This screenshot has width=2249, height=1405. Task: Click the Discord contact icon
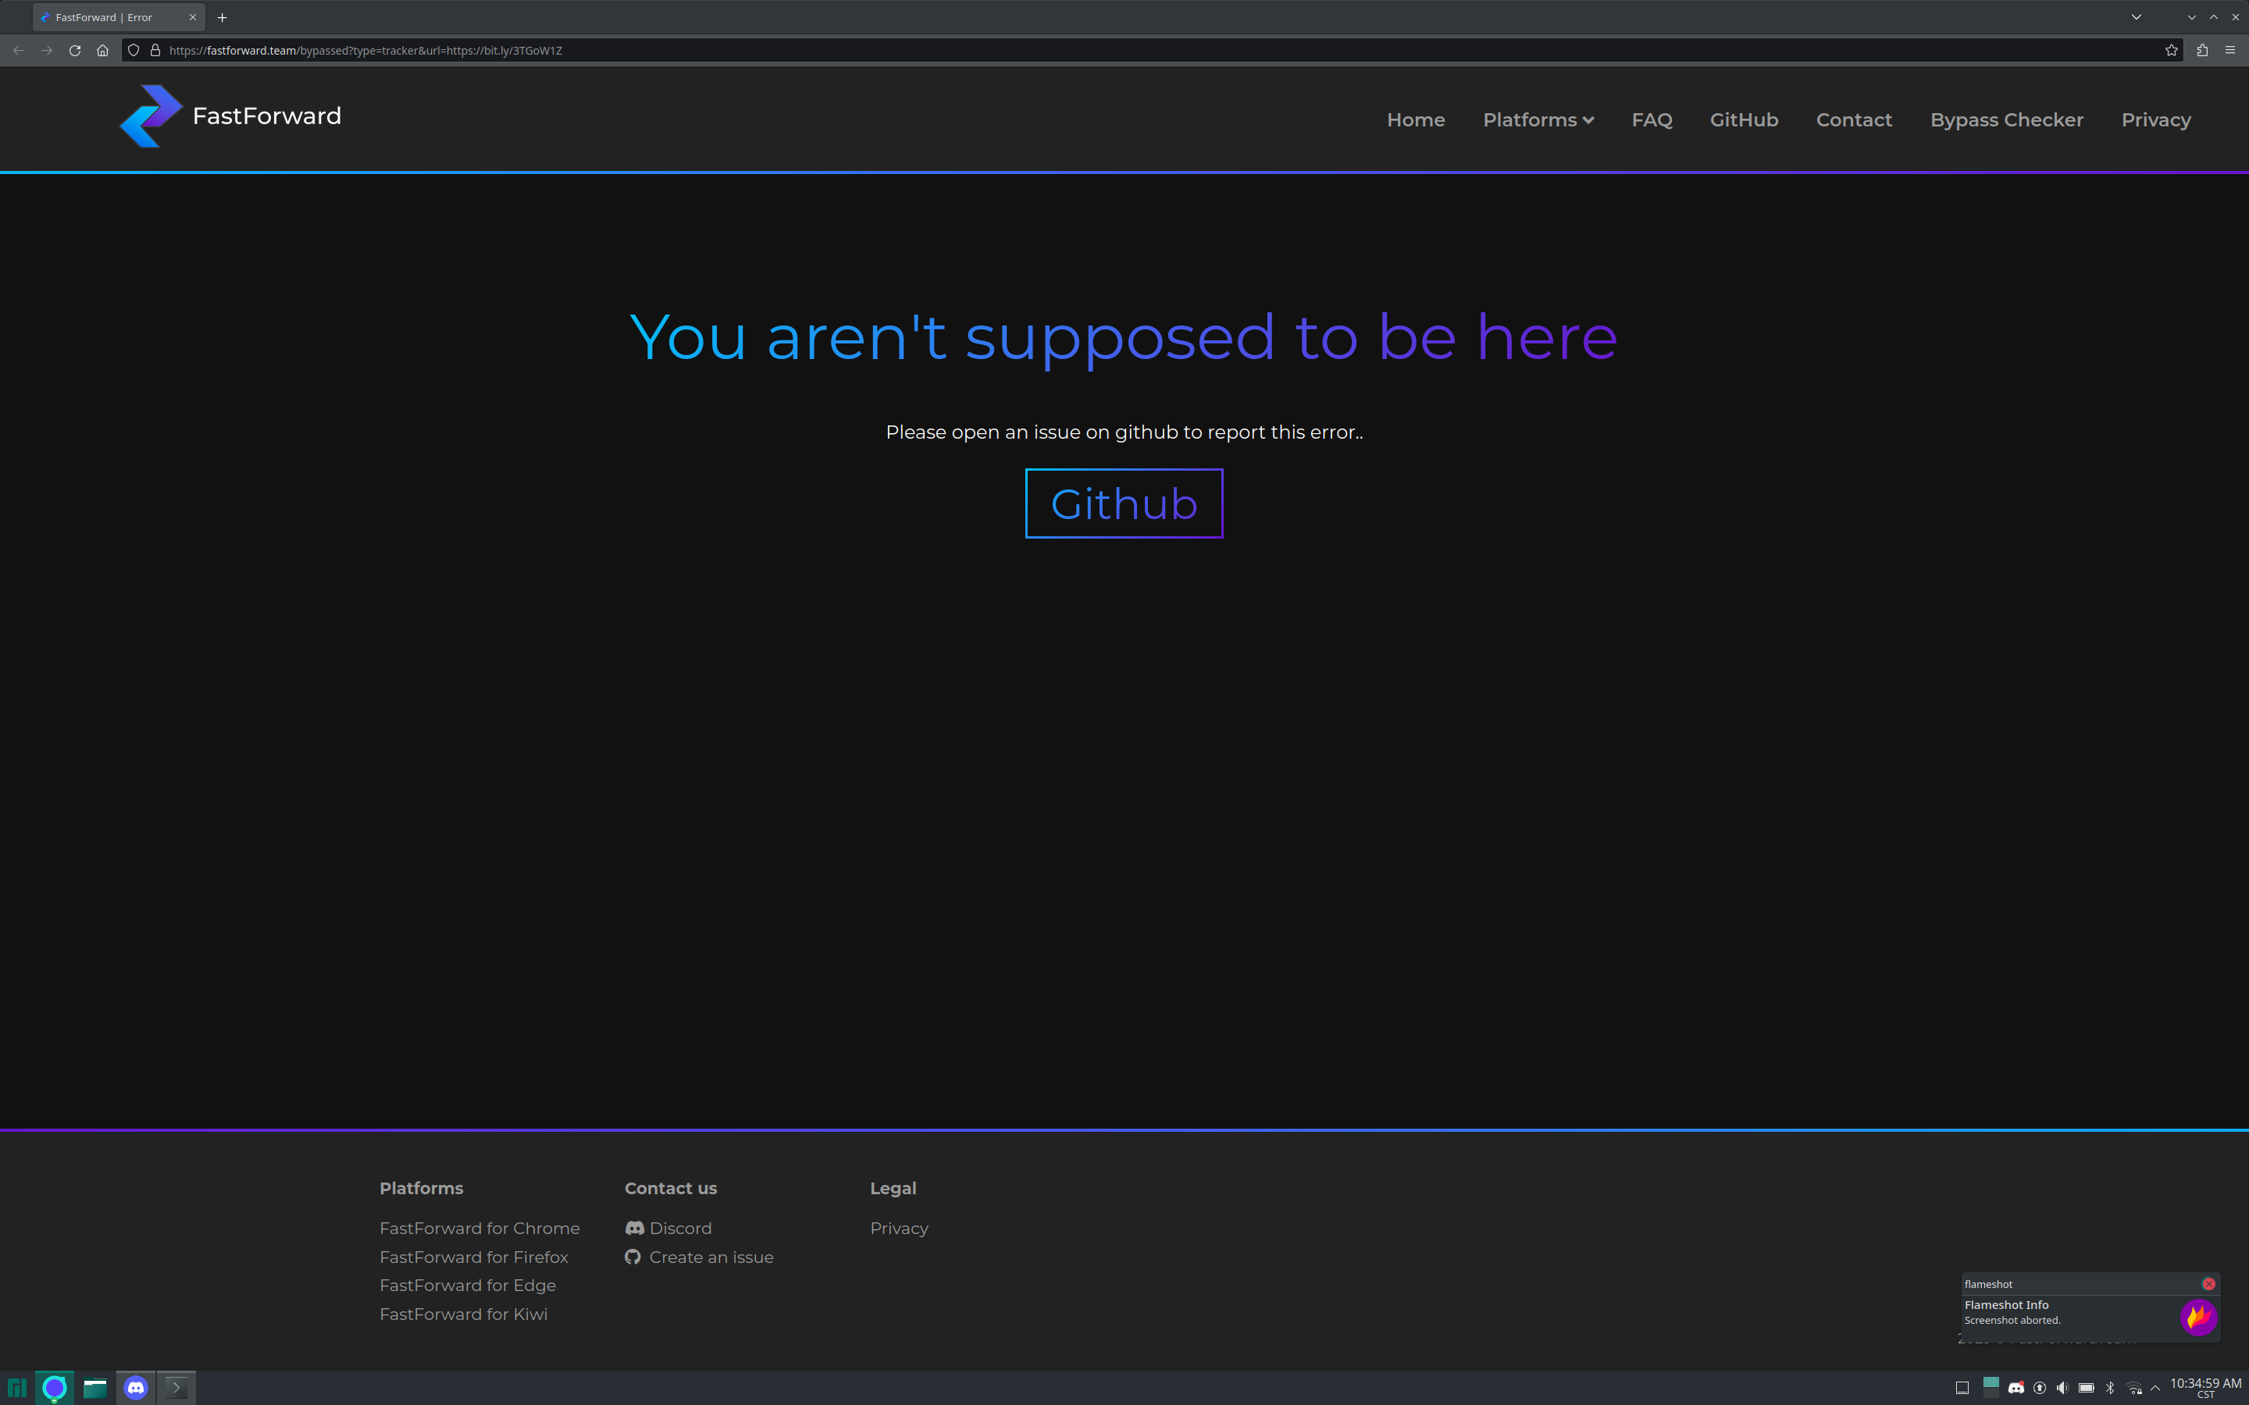click(x=633, y=1227)
